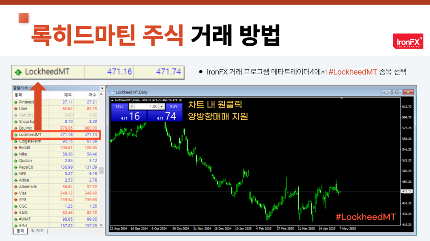Select the #AIG symbol row

(55, 213)
